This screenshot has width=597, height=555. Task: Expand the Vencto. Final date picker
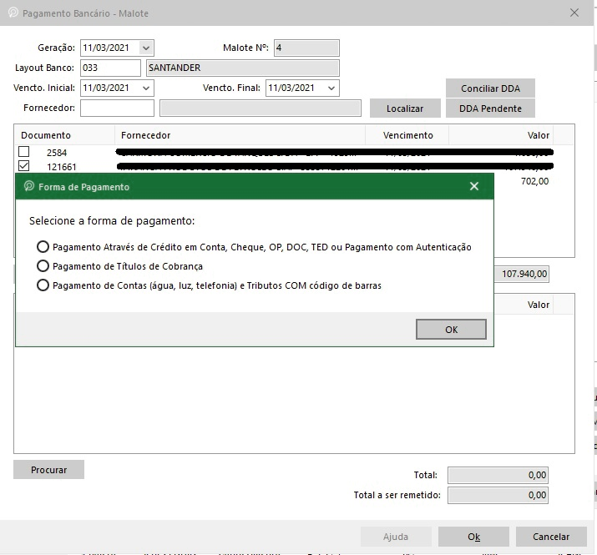pyautogui.click(x=331, y=88)
